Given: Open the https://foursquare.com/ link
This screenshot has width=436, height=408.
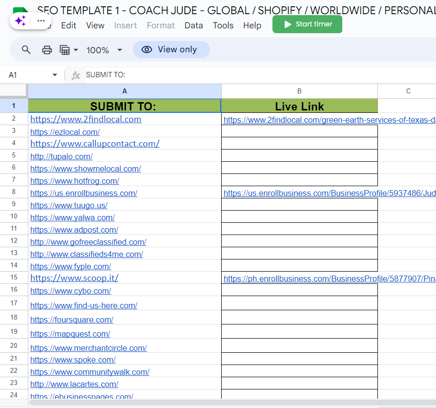Looking at the screenshot, I should coord(72,320).
